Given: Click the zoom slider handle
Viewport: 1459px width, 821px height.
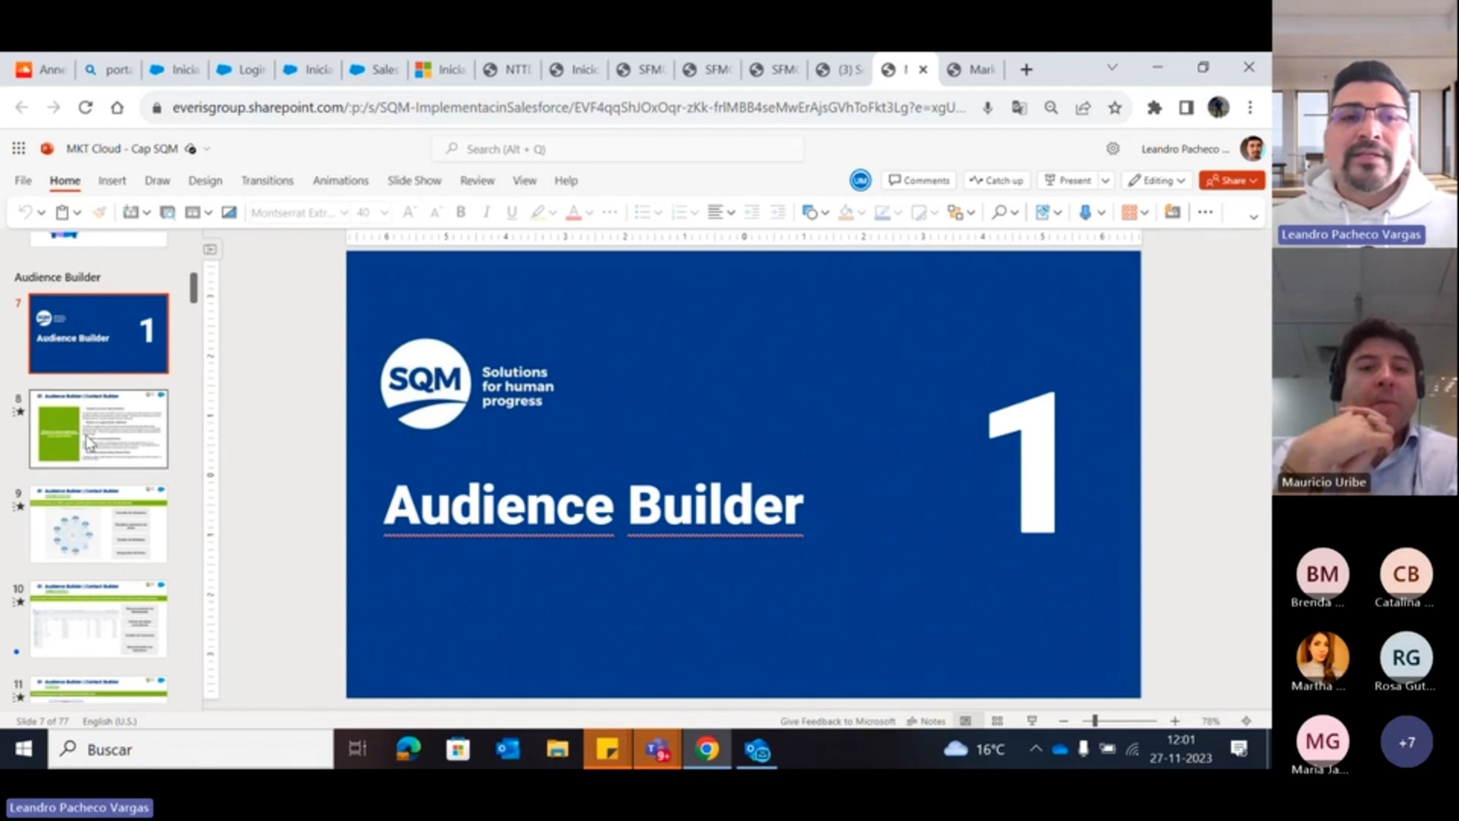Looking at the screenshot, I should click(1094, 721).
